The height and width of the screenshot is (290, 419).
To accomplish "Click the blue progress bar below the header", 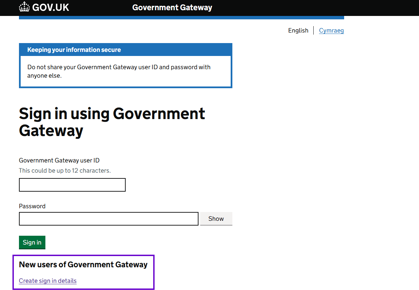I will (x=181, y=17).
